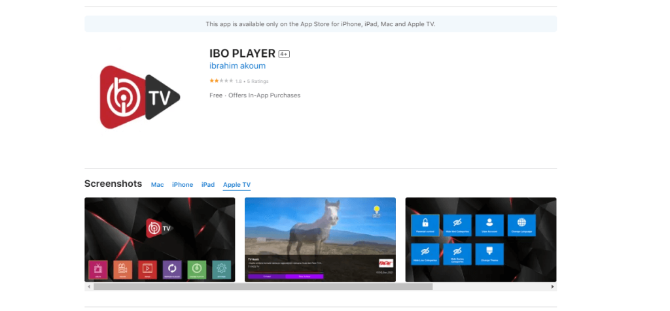
Task: Click the Parental control padlock tile
Action: 425,224
